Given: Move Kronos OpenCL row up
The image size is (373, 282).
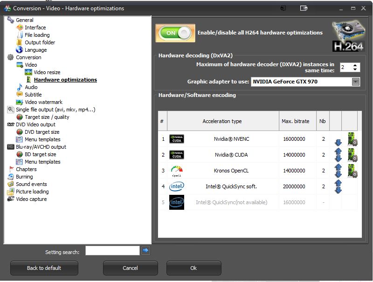Looking at the screenshot, I should [338, 167].
